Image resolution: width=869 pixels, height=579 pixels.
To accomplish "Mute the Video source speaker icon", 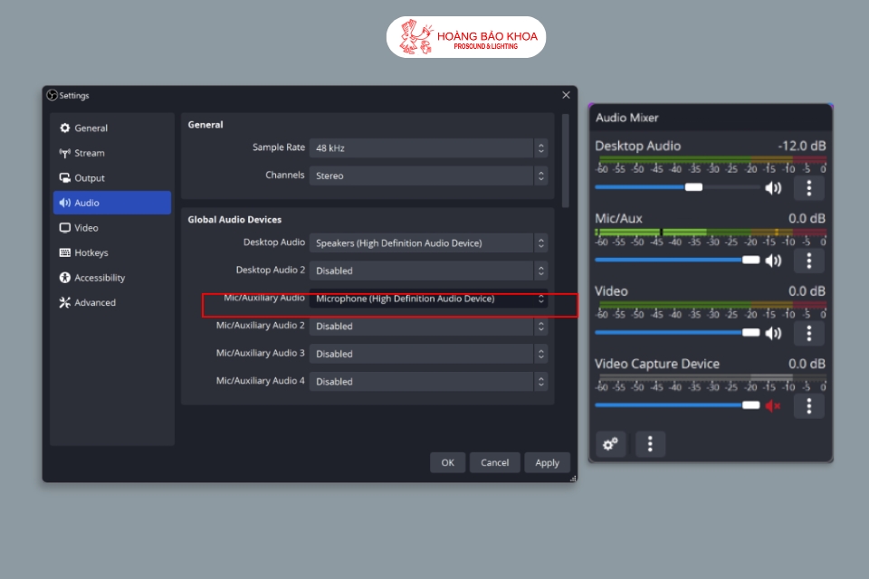I will point(772,333).
